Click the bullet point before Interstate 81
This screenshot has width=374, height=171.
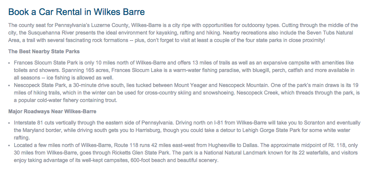pos(9,123)
